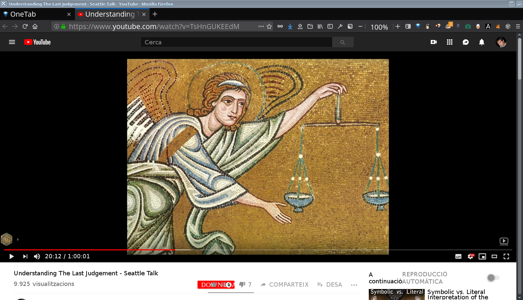Toggle the browser sidebar
This screenshot has height=300, width=523.
pyautogui.click(x=330, y=26)
